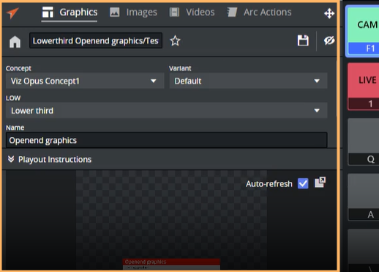This screenshot has width=379, height=272.
Task: Click the Graphics tab icon
Action: [x=48, y=12]
